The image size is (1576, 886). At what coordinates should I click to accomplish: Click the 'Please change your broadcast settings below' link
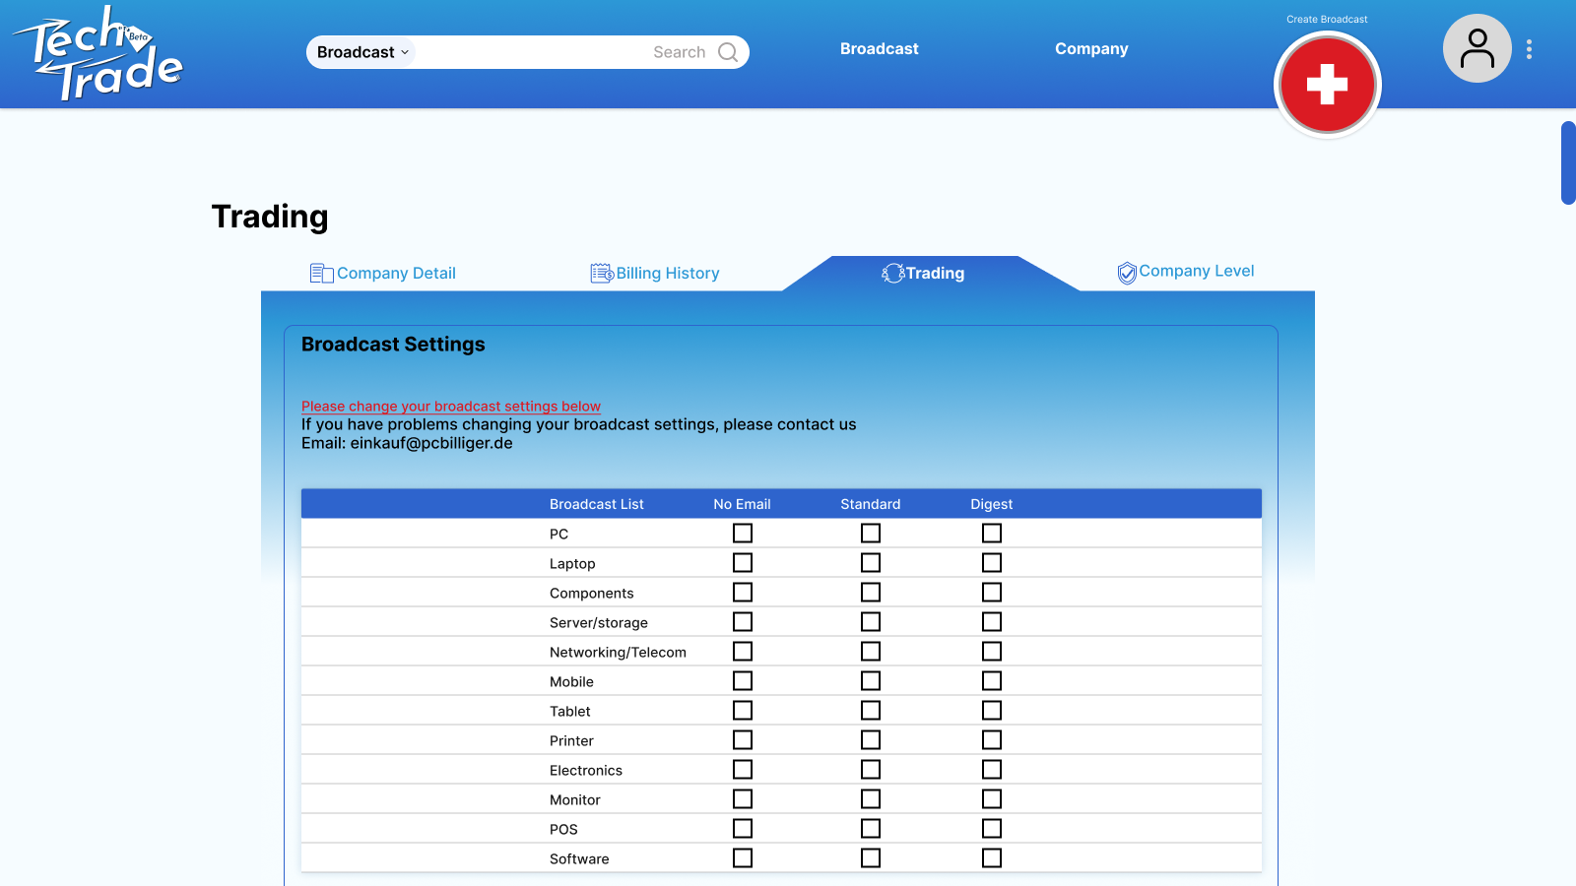(451, 406)
